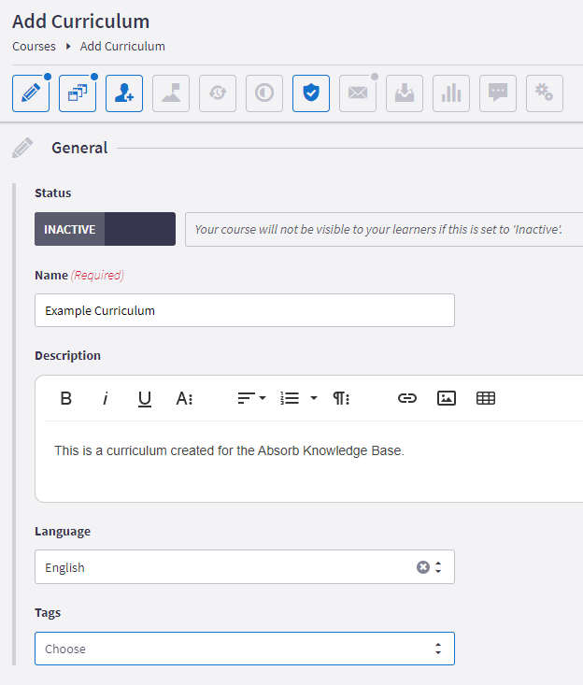
Task: Open the half-circle availability icon
Action: (264, 93)
